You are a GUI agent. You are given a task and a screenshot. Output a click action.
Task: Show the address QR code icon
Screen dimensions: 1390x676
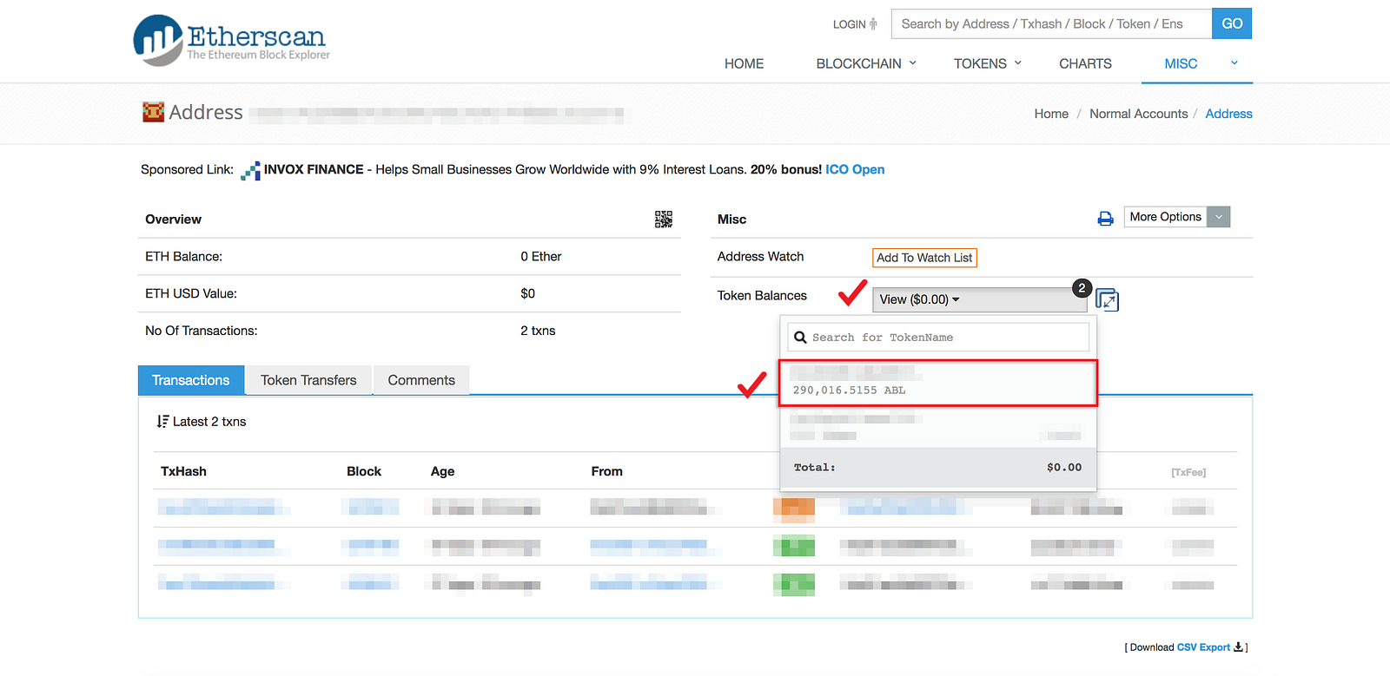click(664, 220)
